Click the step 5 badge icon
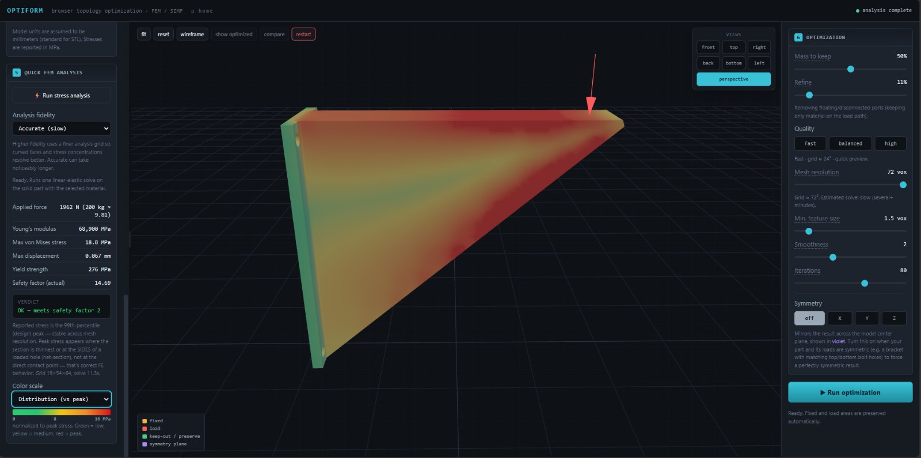The width and height of the screenshot is (921, 458). 16,72
